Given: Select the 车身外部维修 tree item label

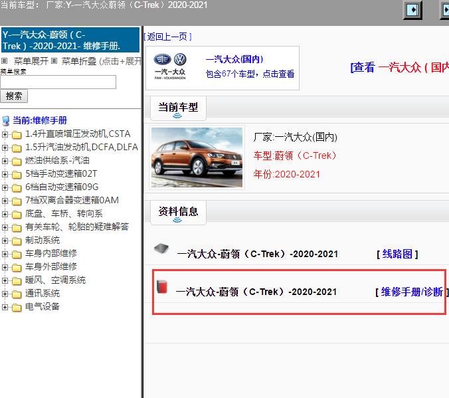Looking at the screenshot, I should tap(51, 266).
